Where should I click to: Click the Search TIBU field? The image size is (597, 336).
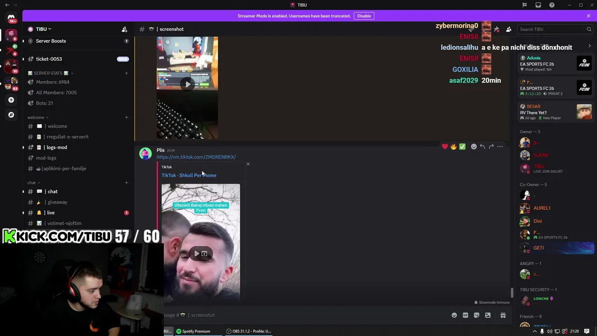[555, 29]
